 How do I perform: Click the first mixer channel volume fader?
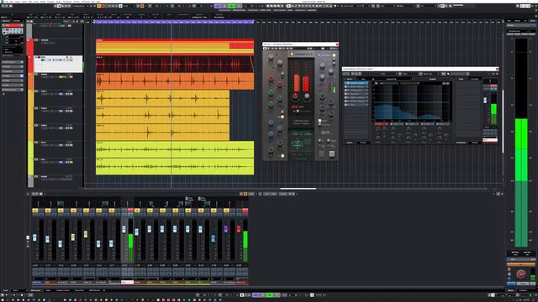tap(34, 237)
